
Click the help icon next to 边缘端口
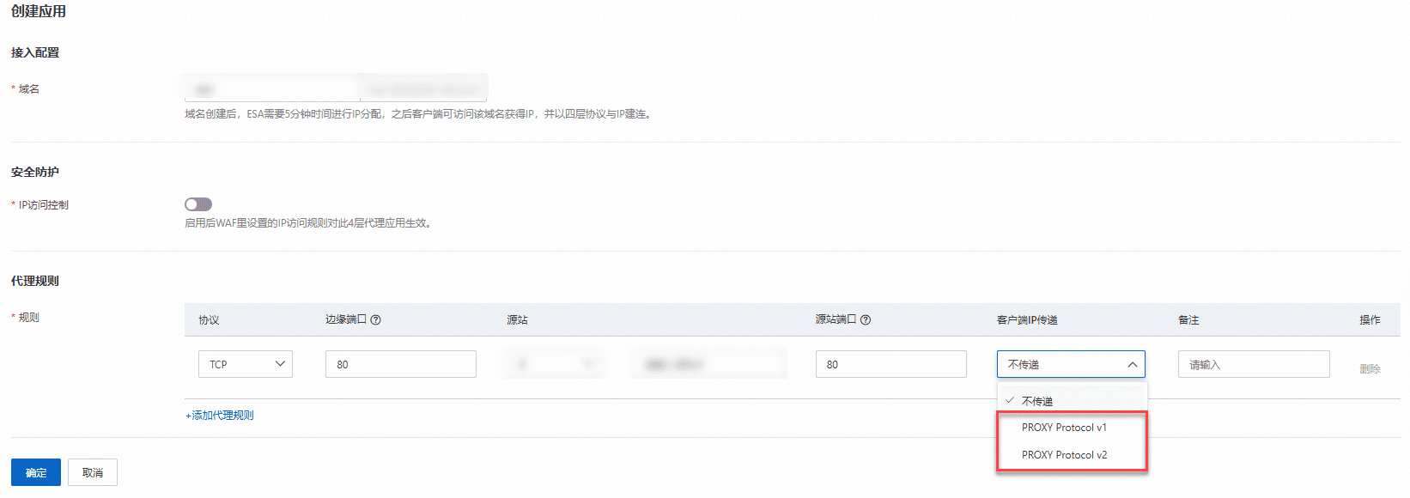point(375,319)
